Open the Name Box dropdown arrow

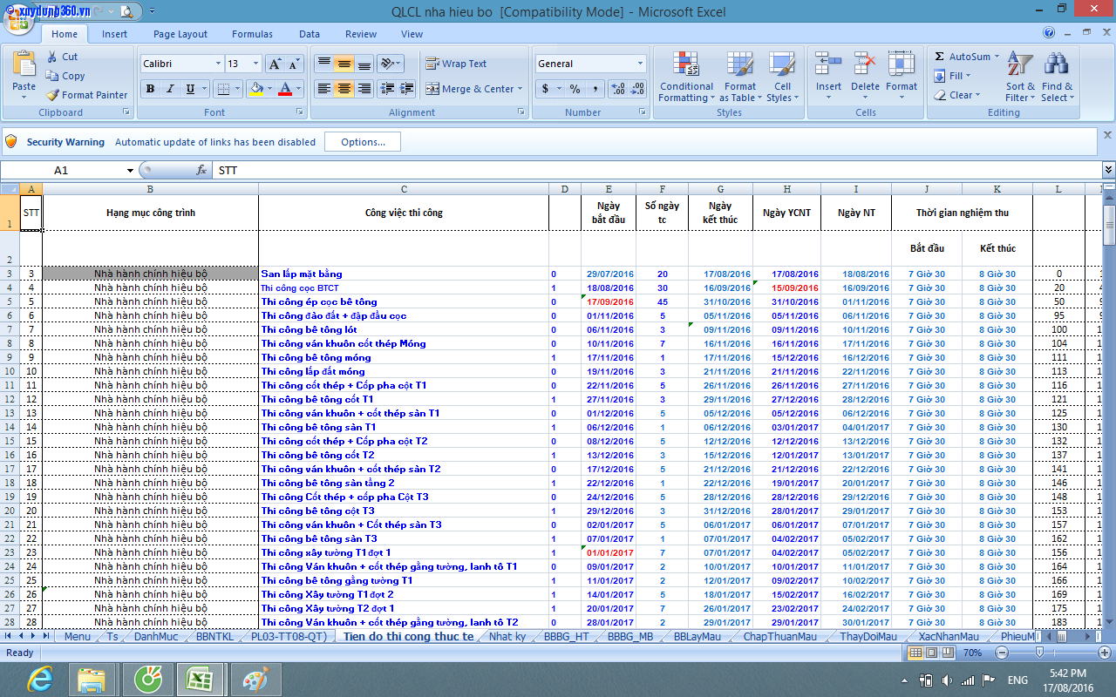coord(131,171)
